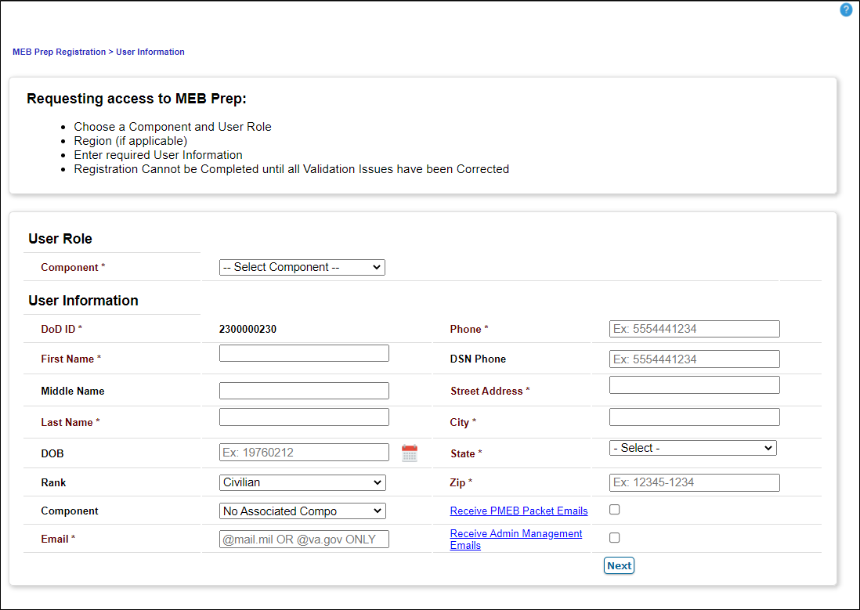The image size is (860, 610).
Task: Click the User Information breadcrumb item
Action: pos(150,52)
